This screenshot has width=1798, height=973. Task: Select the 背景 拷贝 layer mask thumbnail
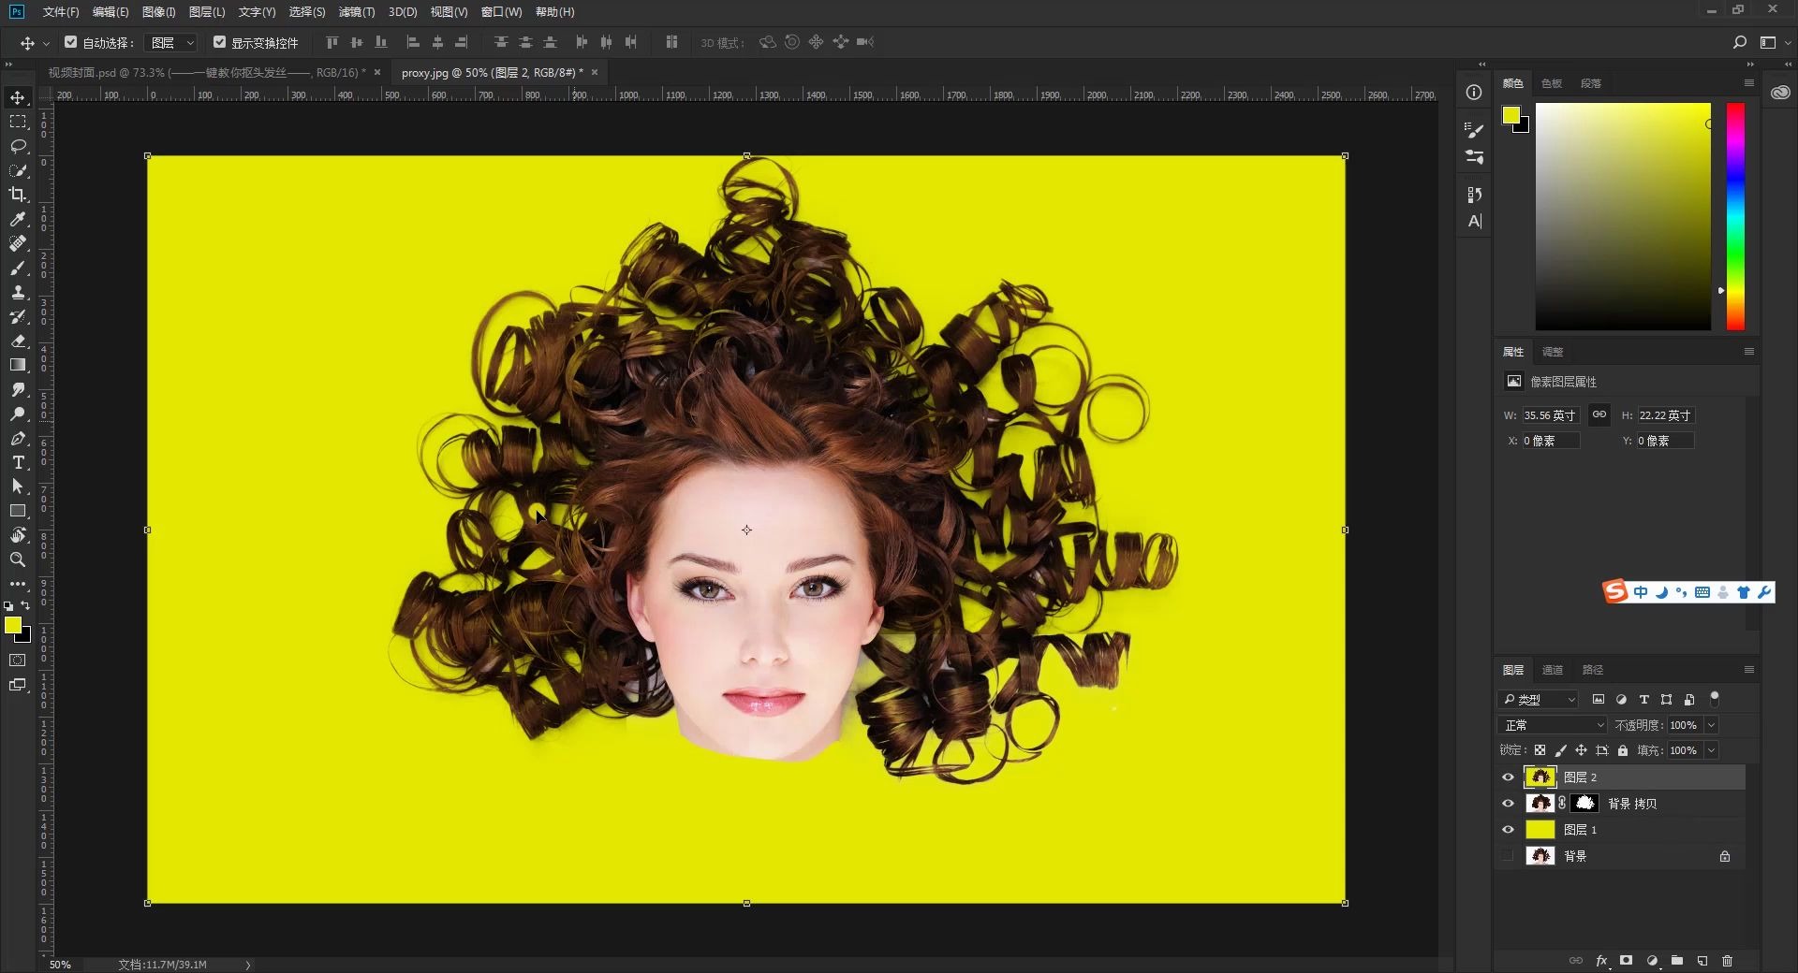[1584, 804]
